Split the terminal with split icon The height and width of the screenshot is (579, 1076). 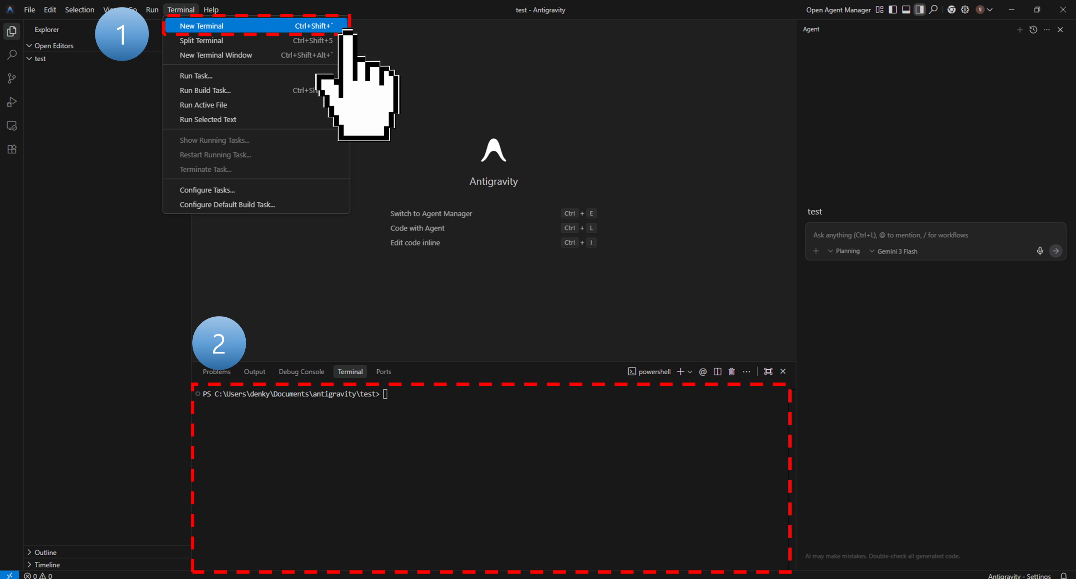(x=717, y=371)
